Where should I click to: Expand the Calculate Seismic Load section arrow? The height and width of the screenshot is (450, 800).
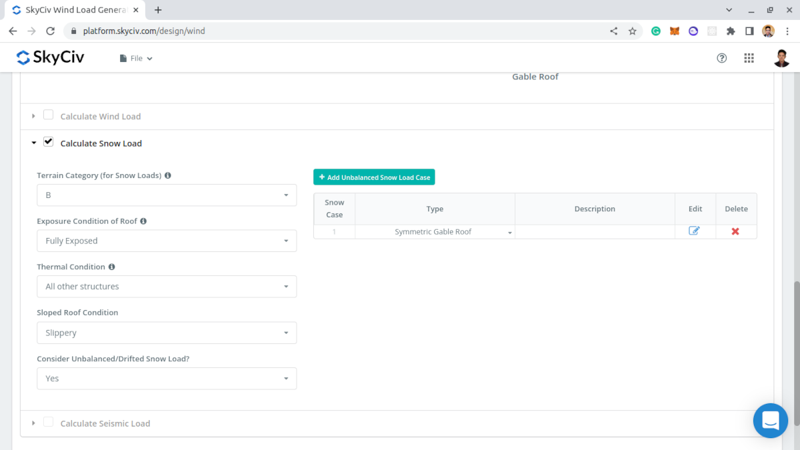[34, 423]
